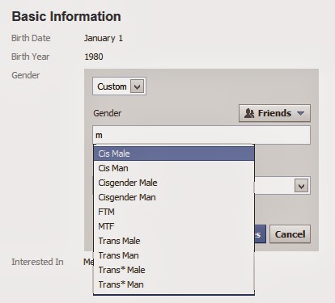Open the Friends audience selector arrow
Image resolution: width=335 pixels, height=303 pixels.
click(300, 113)
